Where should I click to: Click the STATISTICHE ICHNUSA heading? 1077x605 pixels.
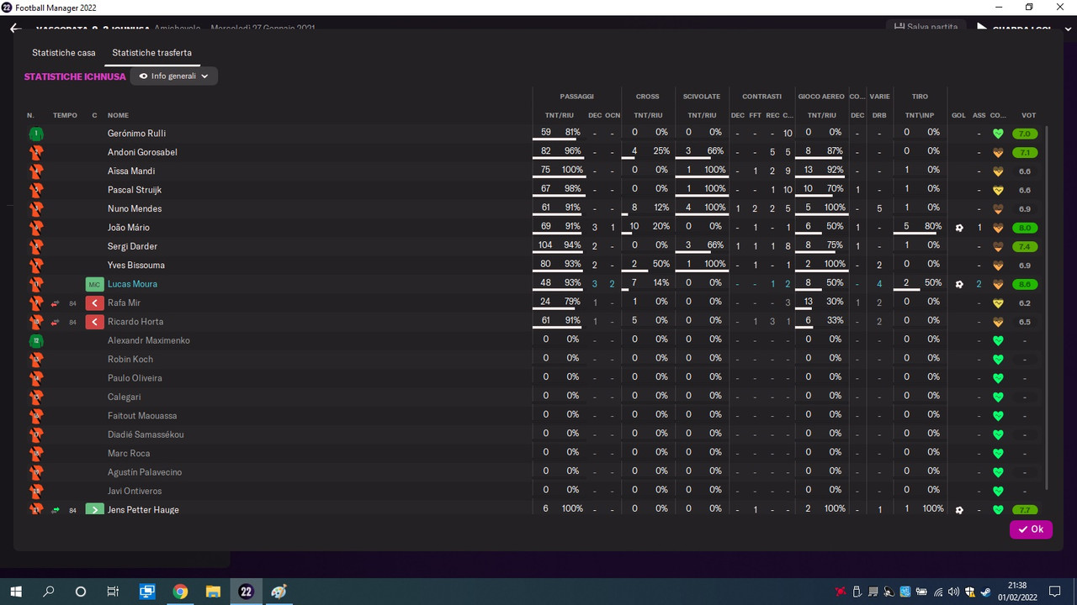coord(75,76)
